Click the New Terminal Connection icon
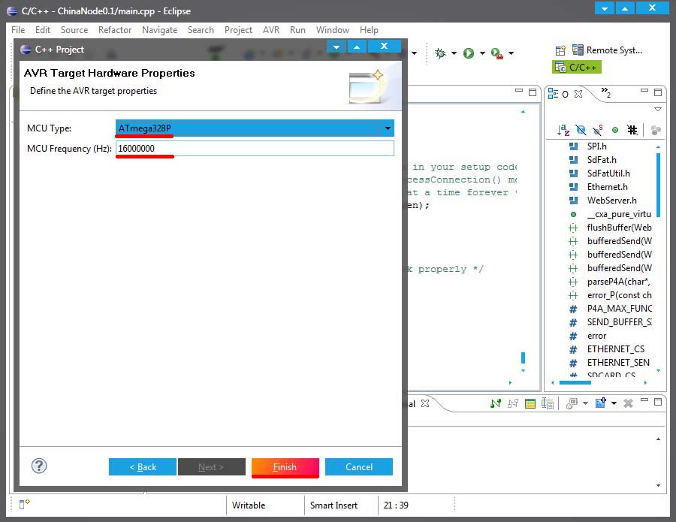 [x=601, y=403]
